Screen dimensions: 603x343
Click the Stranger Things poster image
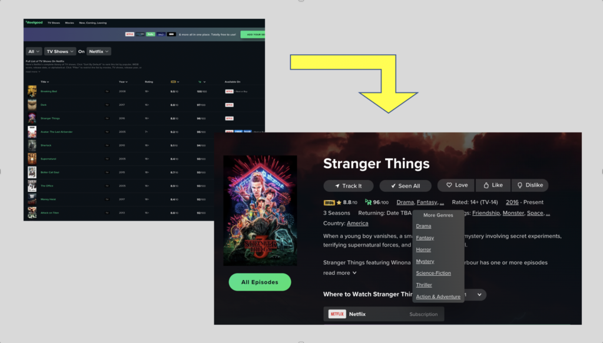[x=260, y=211]
